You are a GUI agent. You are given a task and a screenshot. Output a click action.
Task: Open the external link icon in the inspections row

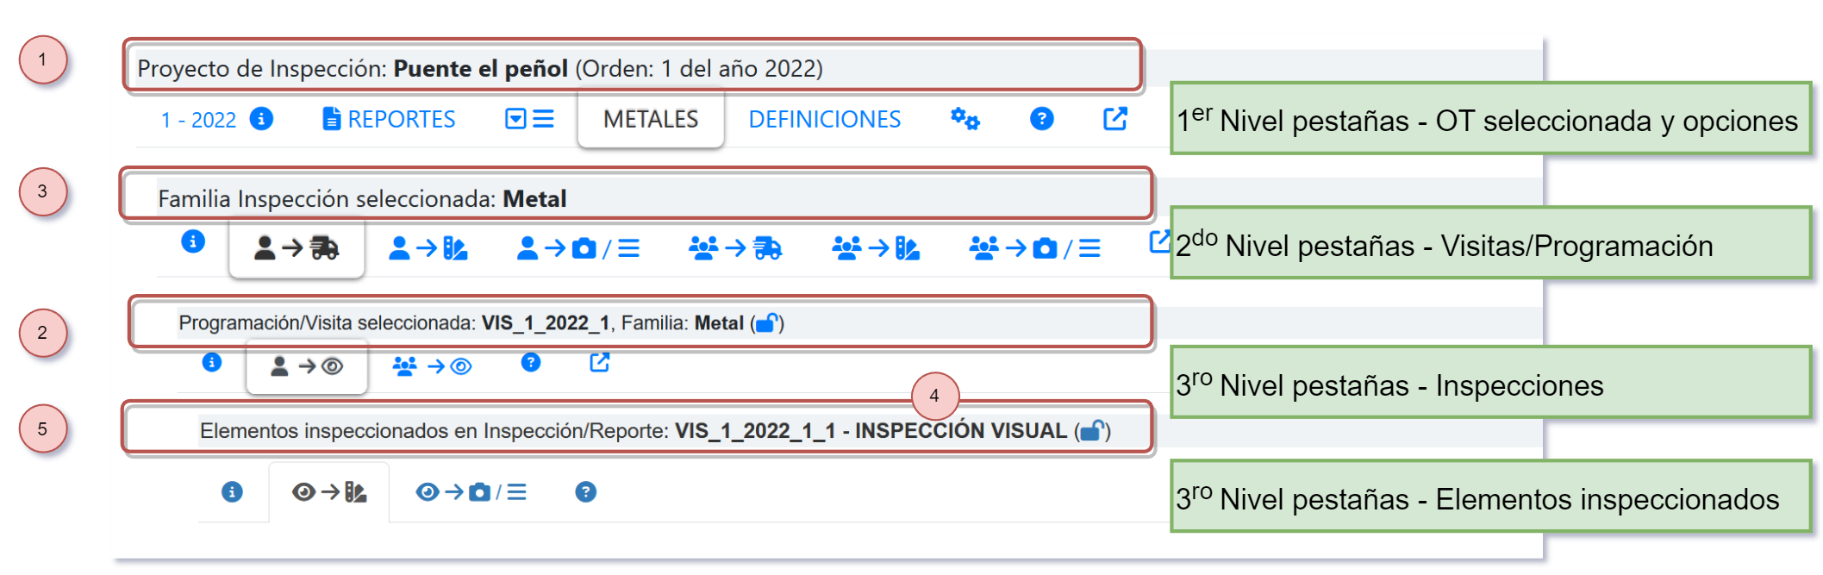click(599, 363)
